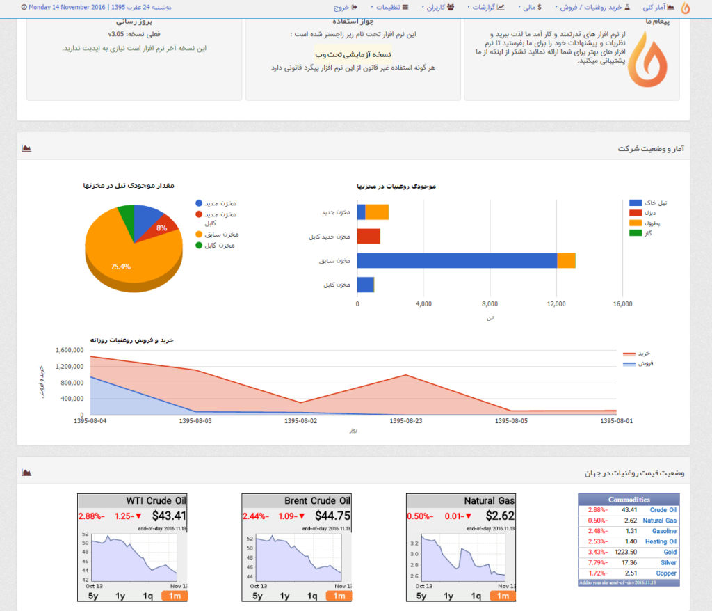Click the Crude Oil link in the Commodities table
This screenshot has width=712, height=611.
tap(663, 510)
